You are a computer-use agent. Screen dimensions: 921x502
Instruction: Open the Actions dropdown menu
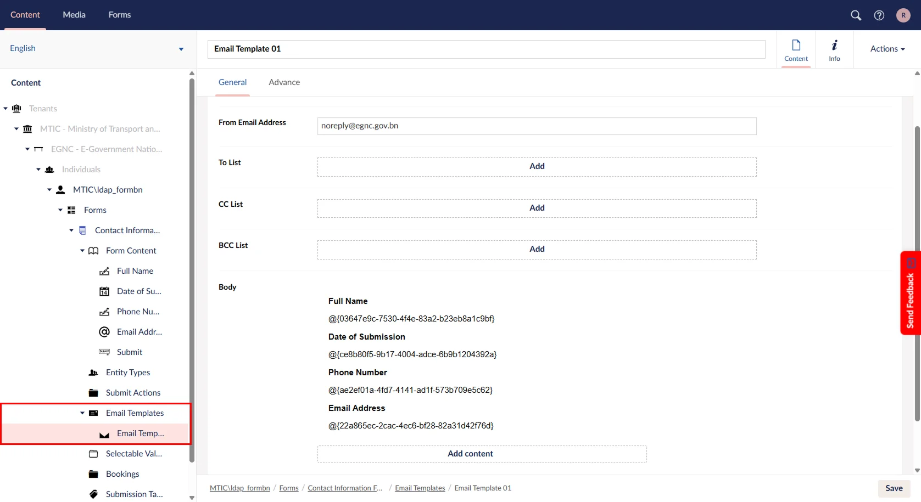(x=887, y=49)
